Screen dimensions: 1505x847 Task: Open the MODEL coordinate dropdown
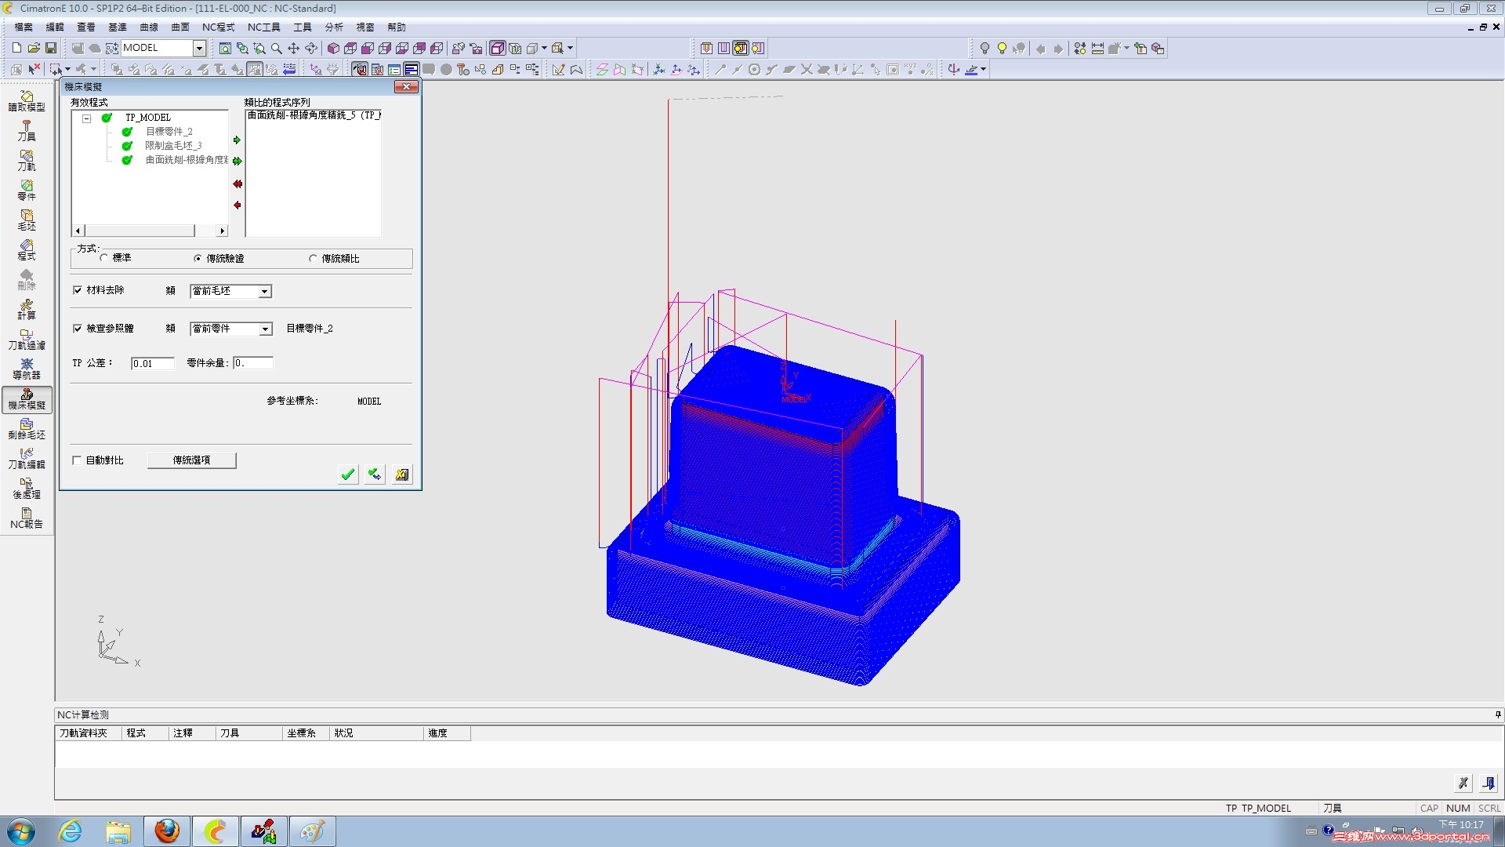(199, 49)
